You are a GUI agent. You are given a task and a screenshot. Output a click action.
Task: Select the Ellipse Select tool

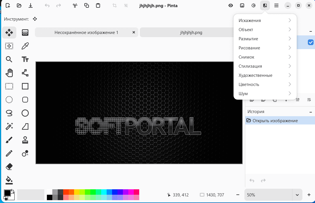pyautogui.click(x=9, y=100)
